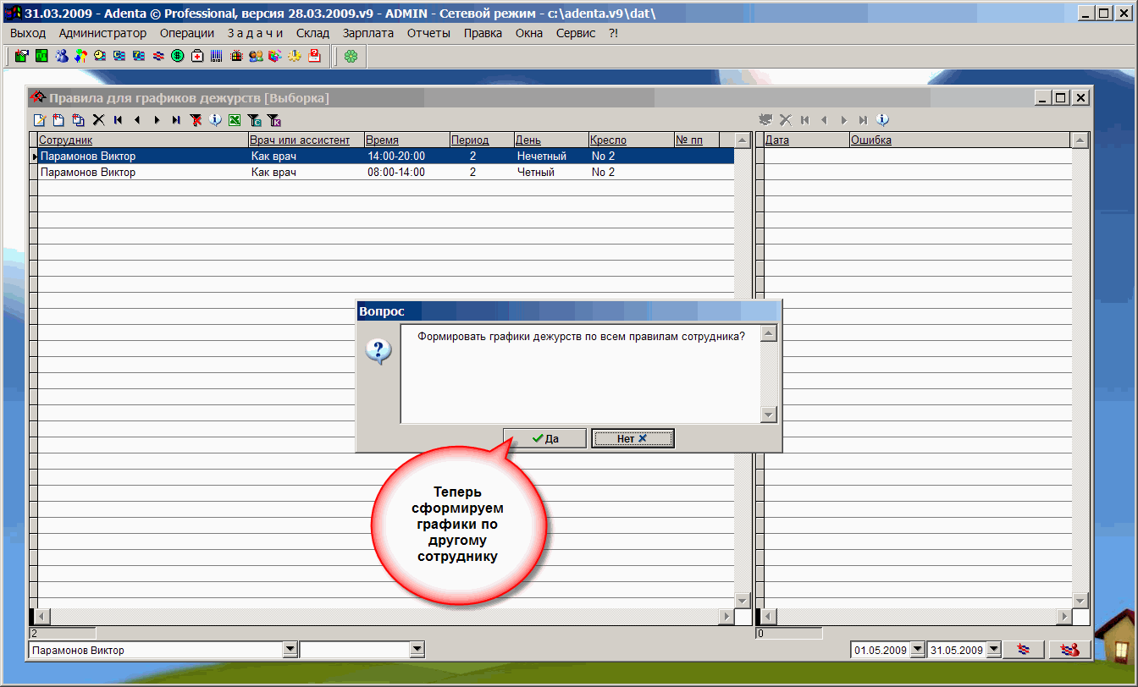Click the barcode icon in main toolbar

pos(217,57)
